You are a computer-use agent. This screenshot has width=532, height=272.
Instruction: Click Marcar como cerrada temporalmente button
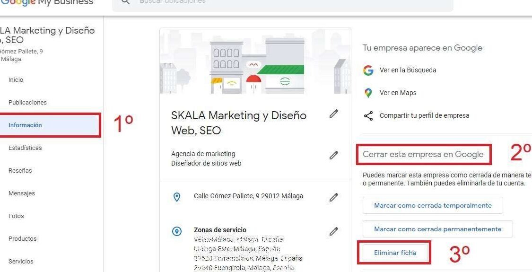[x=433, y=205]
